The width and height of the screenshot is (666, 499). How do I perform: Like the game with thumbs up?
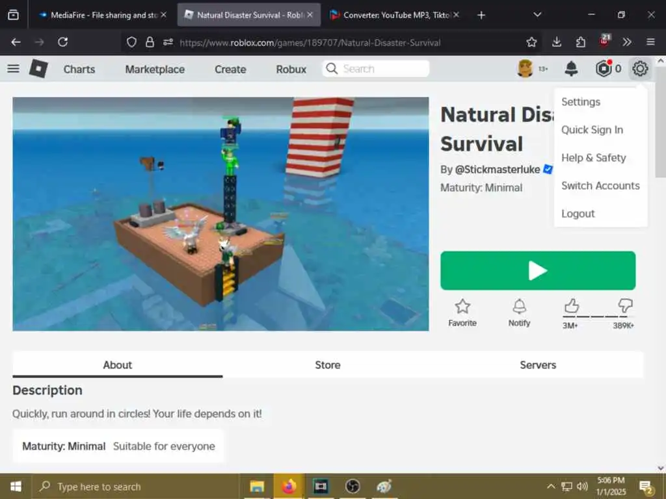tap(571, 305)
